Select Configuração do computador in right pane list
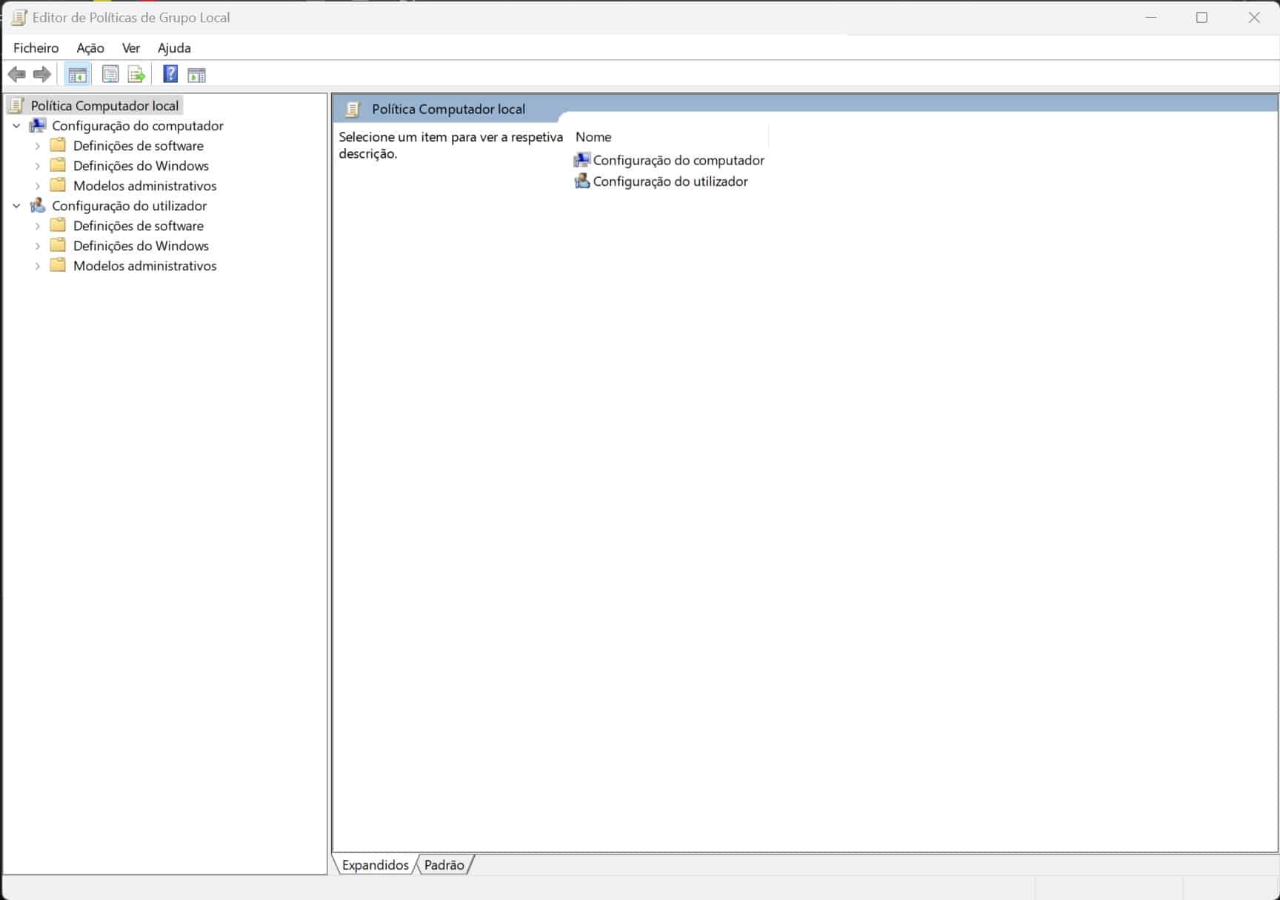 (x=678, y=160)
